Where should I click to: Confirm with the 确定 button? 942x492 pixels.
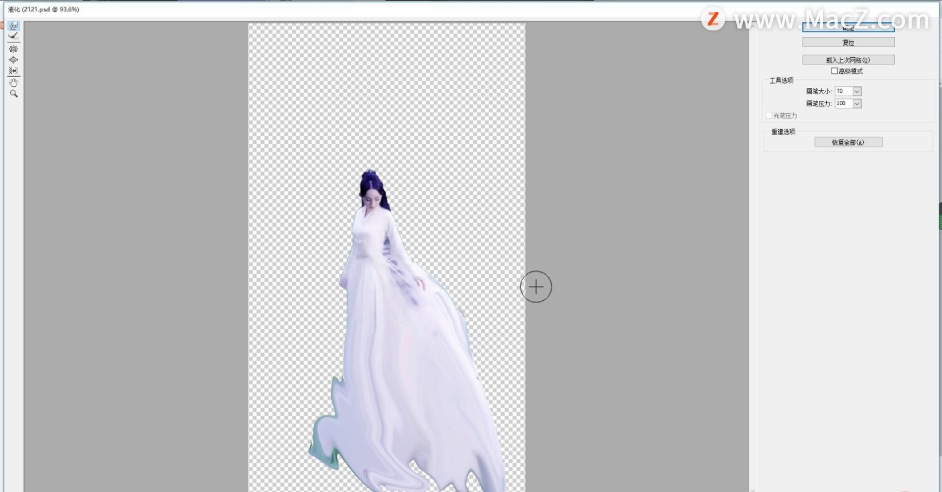(x=848, y=28)
